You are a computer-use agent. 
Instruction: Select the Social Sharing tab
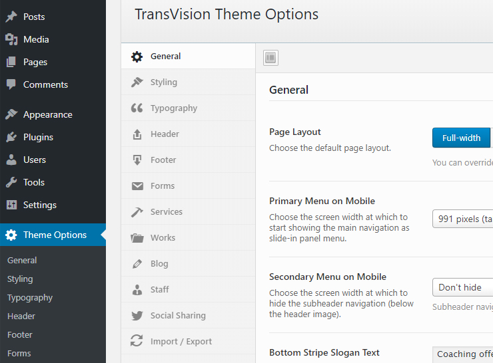click(188, 316)
